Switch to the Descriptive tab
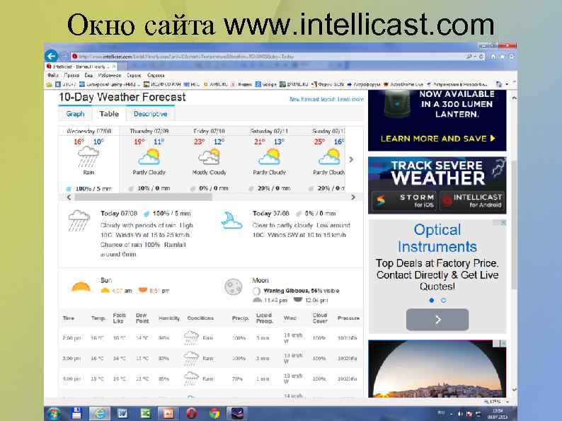The image size is (562, 421). click(150, 114)
